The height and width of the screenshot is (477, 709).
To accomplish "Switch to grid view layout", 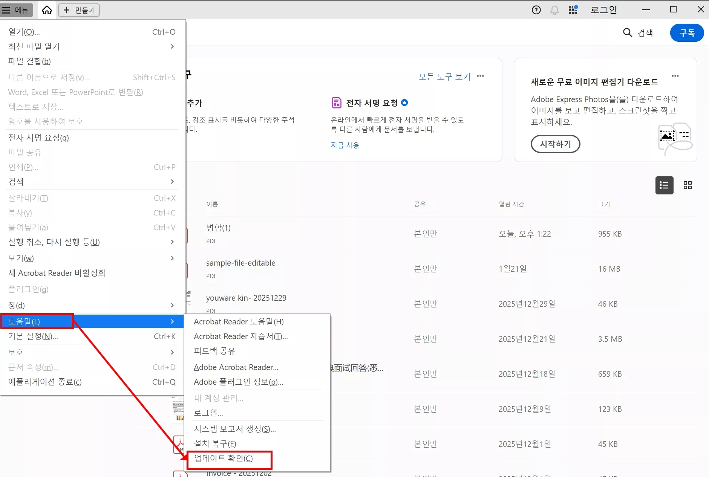I will (x=687, y=185).
